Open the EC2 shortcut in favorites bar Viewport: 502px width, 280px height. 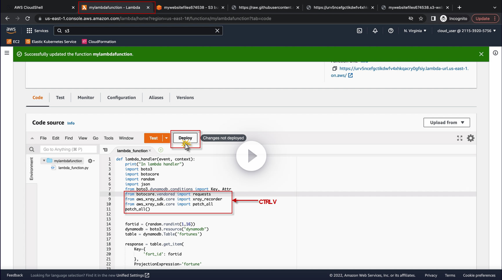(13, 42)
